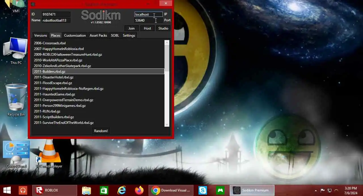This screenshot has width=363, height=196.
Task: Open Skype from the taskbar
Action: 203,190
